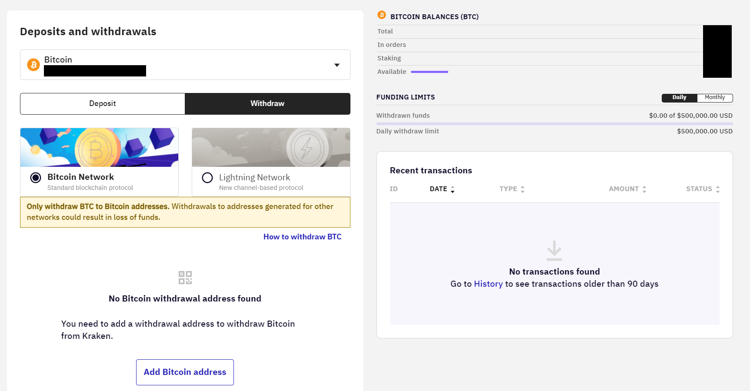The height and width of the screenshot is (391, 750).
Task: Click the FUNDING LIMITS heading
Action: click(x=406, y=97)
